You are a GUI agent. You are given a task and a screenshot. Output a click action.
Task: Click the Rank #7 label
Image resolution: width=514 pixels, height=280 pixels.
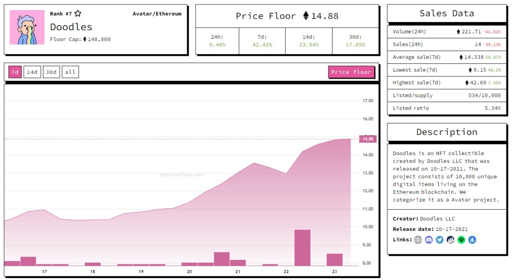(61, 14)
